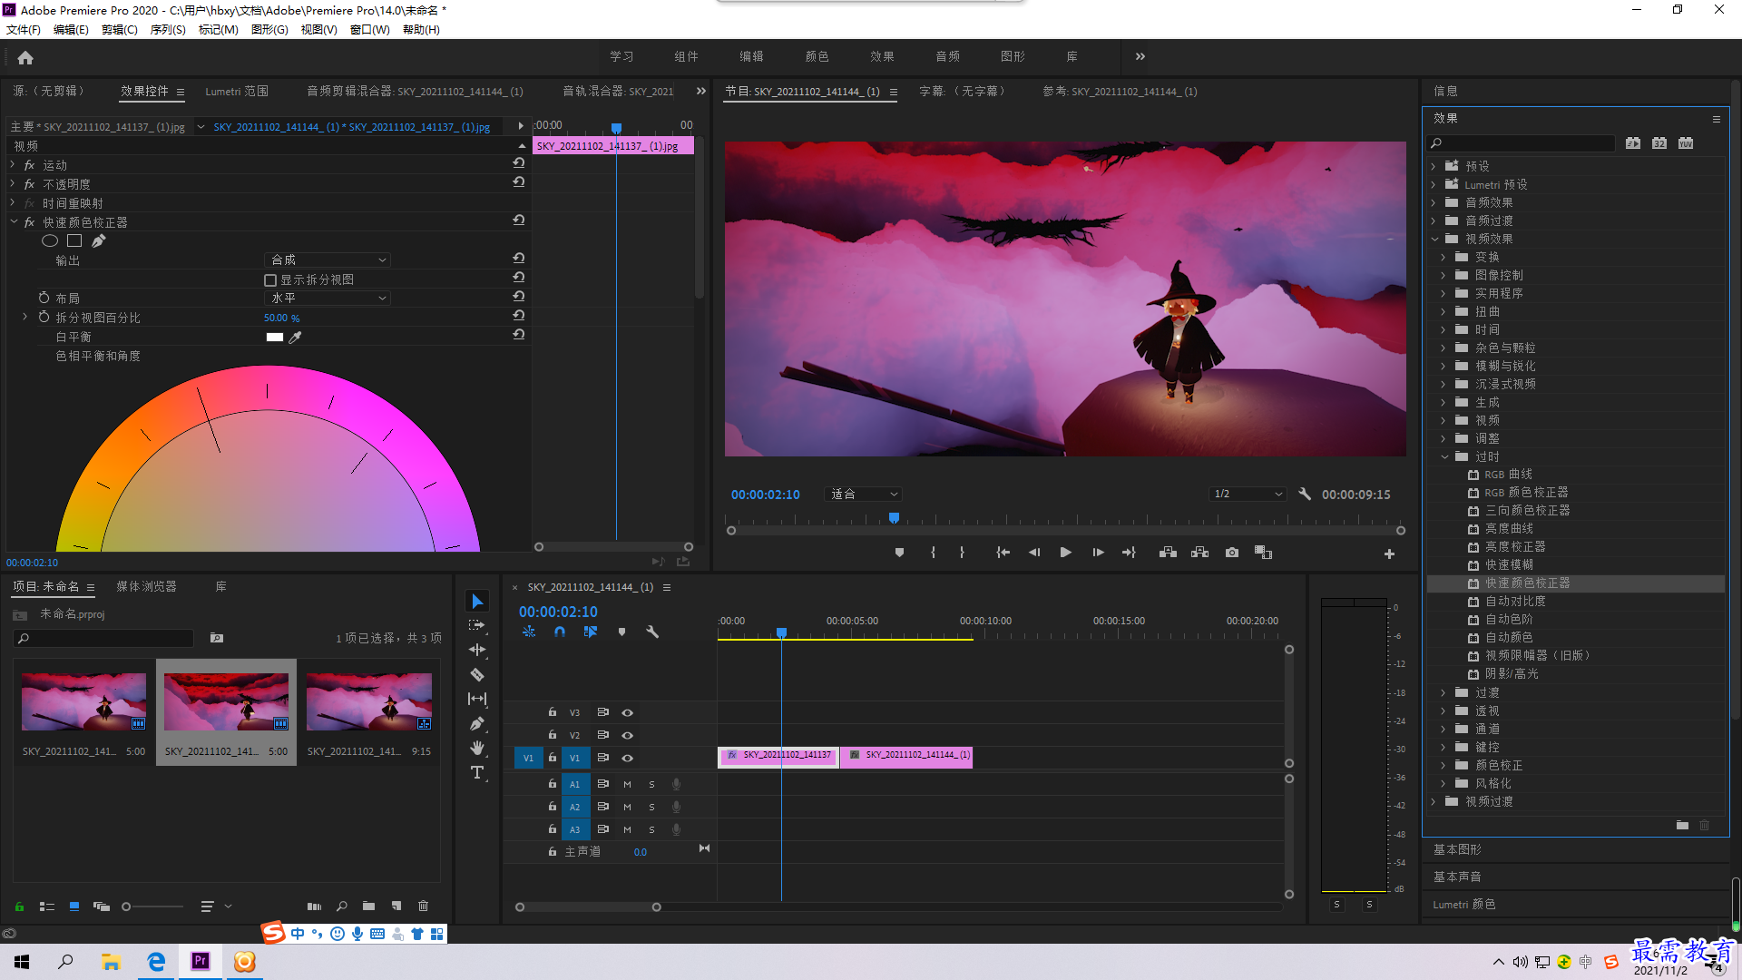The width and height of the screenshot is (1742, 980).
Task: Open the program monitor settings wrench
Action: [x=1305, y=494]
